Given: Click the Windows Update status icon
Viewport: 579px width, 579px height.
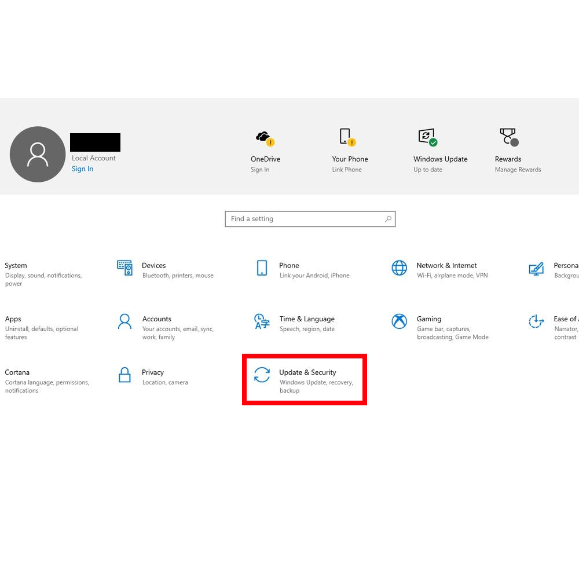Looking at the screenshot, I should (x=427, y=138).
